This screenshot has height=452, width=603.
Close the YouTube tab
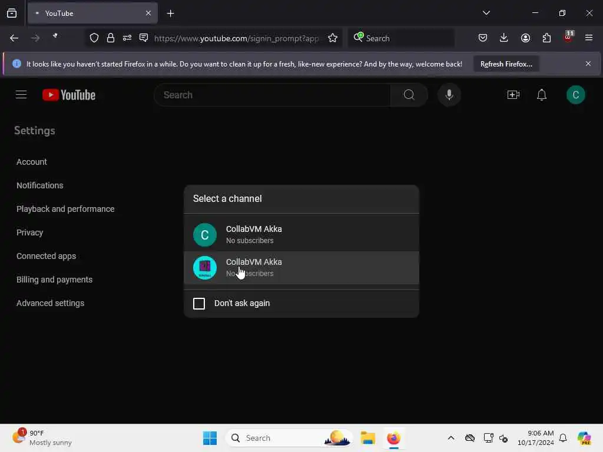[148, 13]
